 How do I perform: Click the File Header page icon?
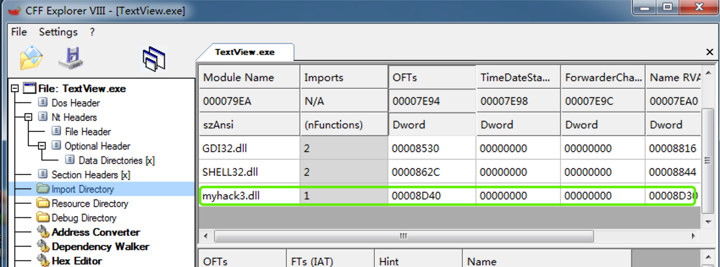(56, 131)
